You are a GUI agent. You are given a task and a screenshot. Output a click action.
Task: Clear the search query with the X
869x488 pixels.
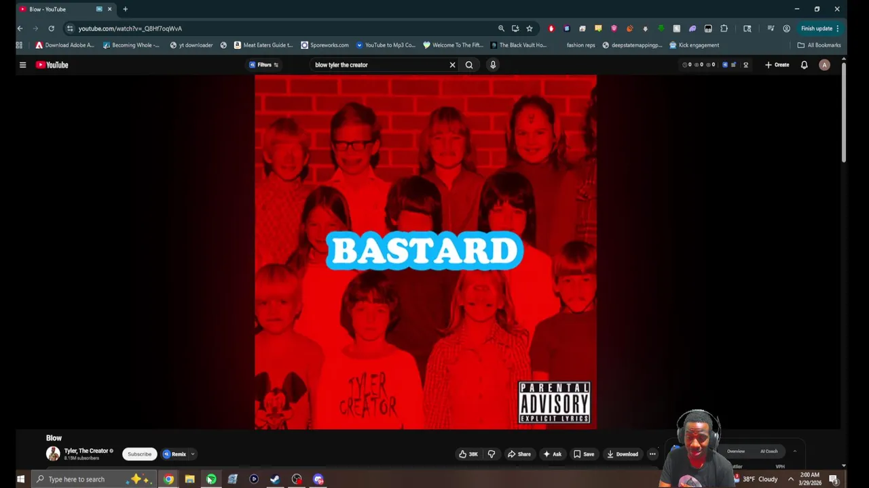tap(452, 65)
